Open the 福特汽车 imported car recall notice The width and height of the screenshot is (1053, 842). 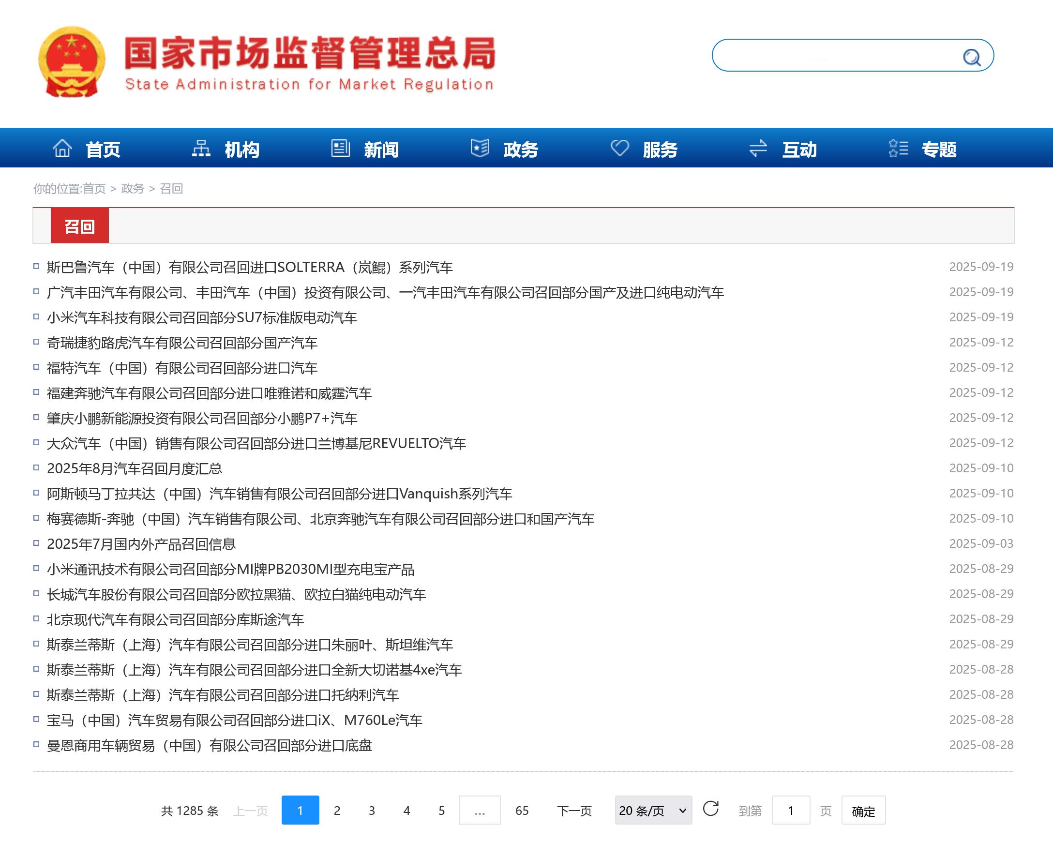tap(182, 368)
